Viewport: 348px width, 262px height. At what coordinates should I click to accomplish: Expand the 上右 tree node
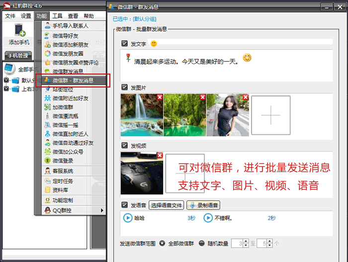[x=6, y=89]
